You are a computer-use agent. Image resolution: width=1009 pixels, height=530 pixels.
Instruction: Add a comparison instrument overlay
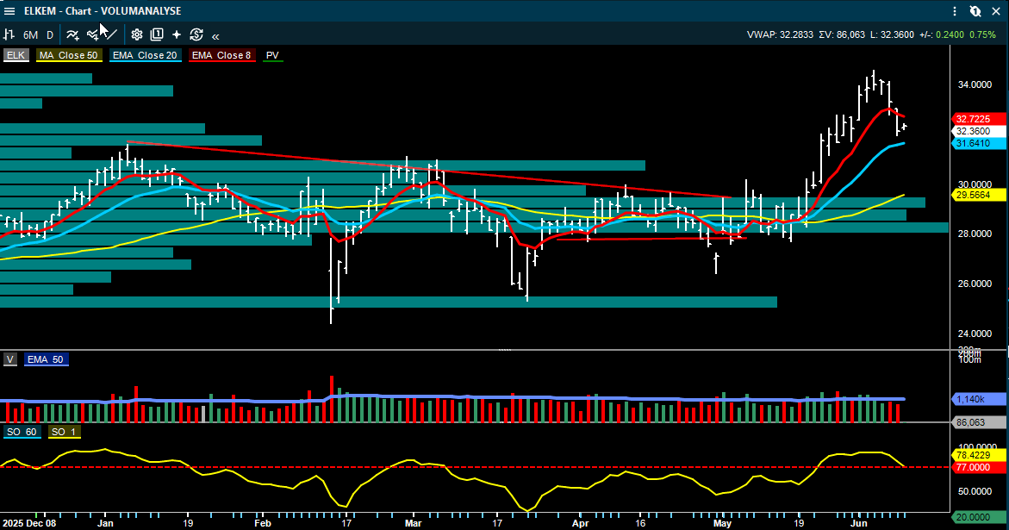pyautogui.click(x=93, y=34)
